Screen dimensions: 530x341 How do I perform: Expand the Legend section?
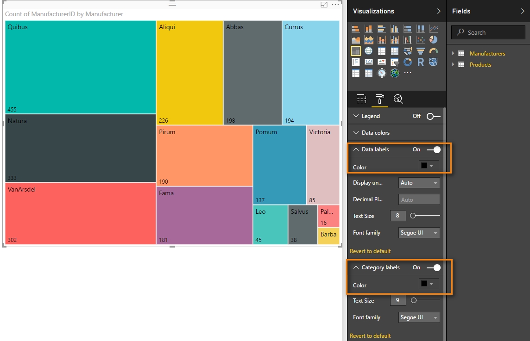[356, 116]
